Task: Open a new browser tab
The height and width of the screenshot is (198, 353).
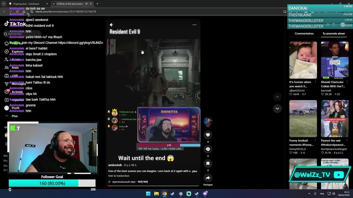Action: pyautogui.click(x=97, y=4)
